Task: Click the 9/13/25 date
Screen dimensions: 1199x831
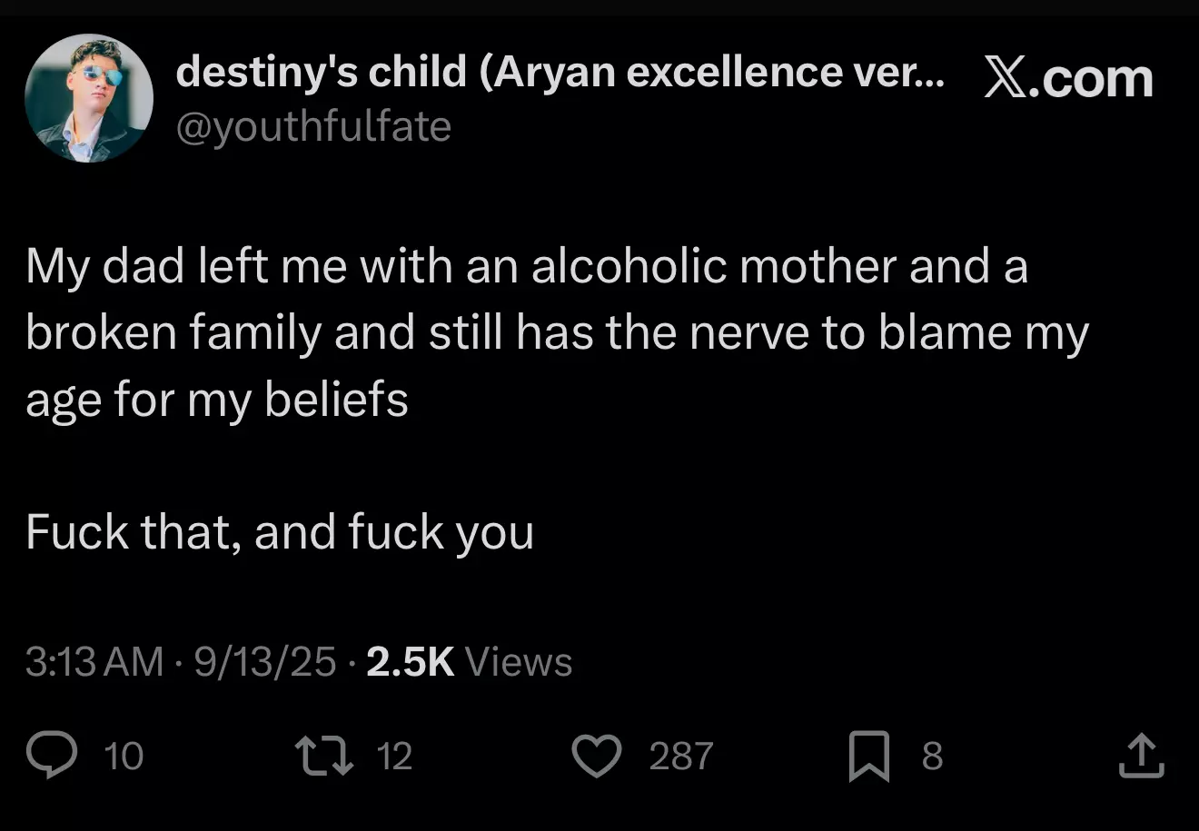Action: [265, 662]
